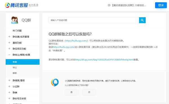Open the huifu.qq.com link after 登录
This screenshot has height=104, width=169.
(64, 47)
